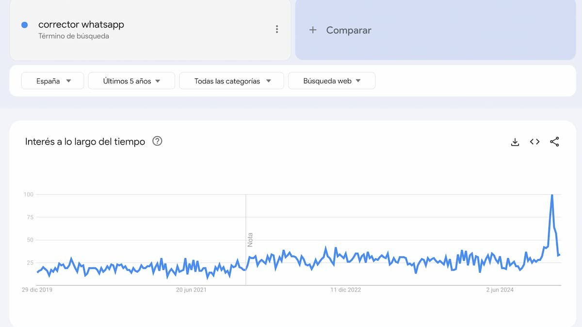The image size is (582, 327).
Task: Open the España region dropdown
Action: pyautogui.click(x=52, y=81)
